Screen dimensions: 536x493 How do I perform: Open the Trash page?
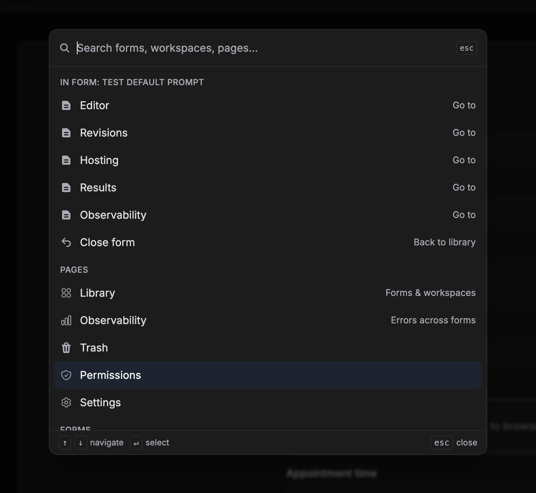pyautogui.click(x=268, y=348)
